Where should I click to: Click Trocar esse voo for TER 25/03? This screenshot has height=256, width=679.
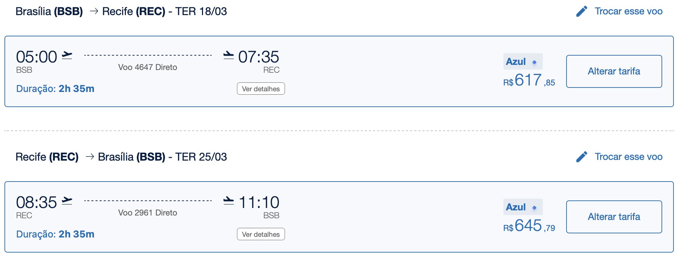pos(628,157)
